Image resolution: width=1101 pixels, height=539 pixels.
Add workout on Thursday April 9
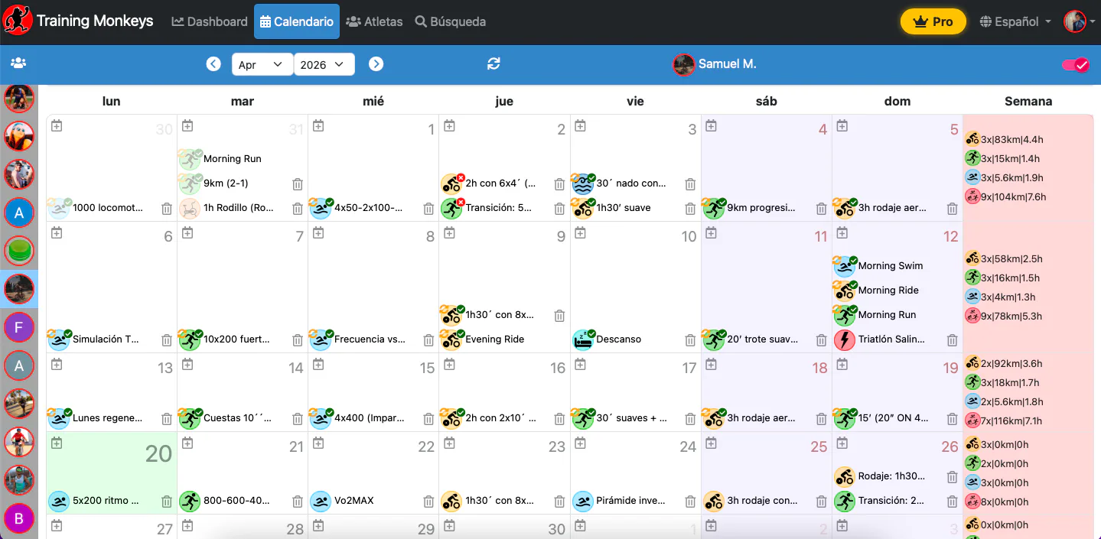(449, 232)
